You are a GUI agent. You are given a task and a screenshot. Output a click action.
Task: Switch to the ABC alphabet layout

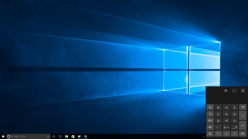210,127
